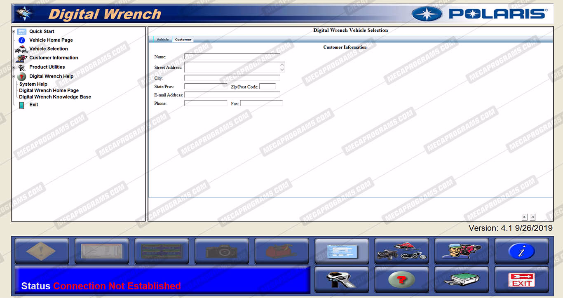Click the camera snapshot toolbar button
The width and height of the screenshot is (563, 298).
click(222, 251)
